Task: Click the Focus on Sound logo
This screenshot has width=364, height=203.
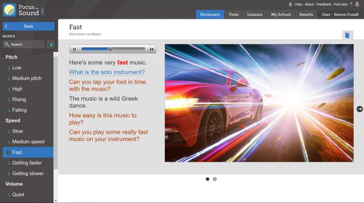Action: 23,10
